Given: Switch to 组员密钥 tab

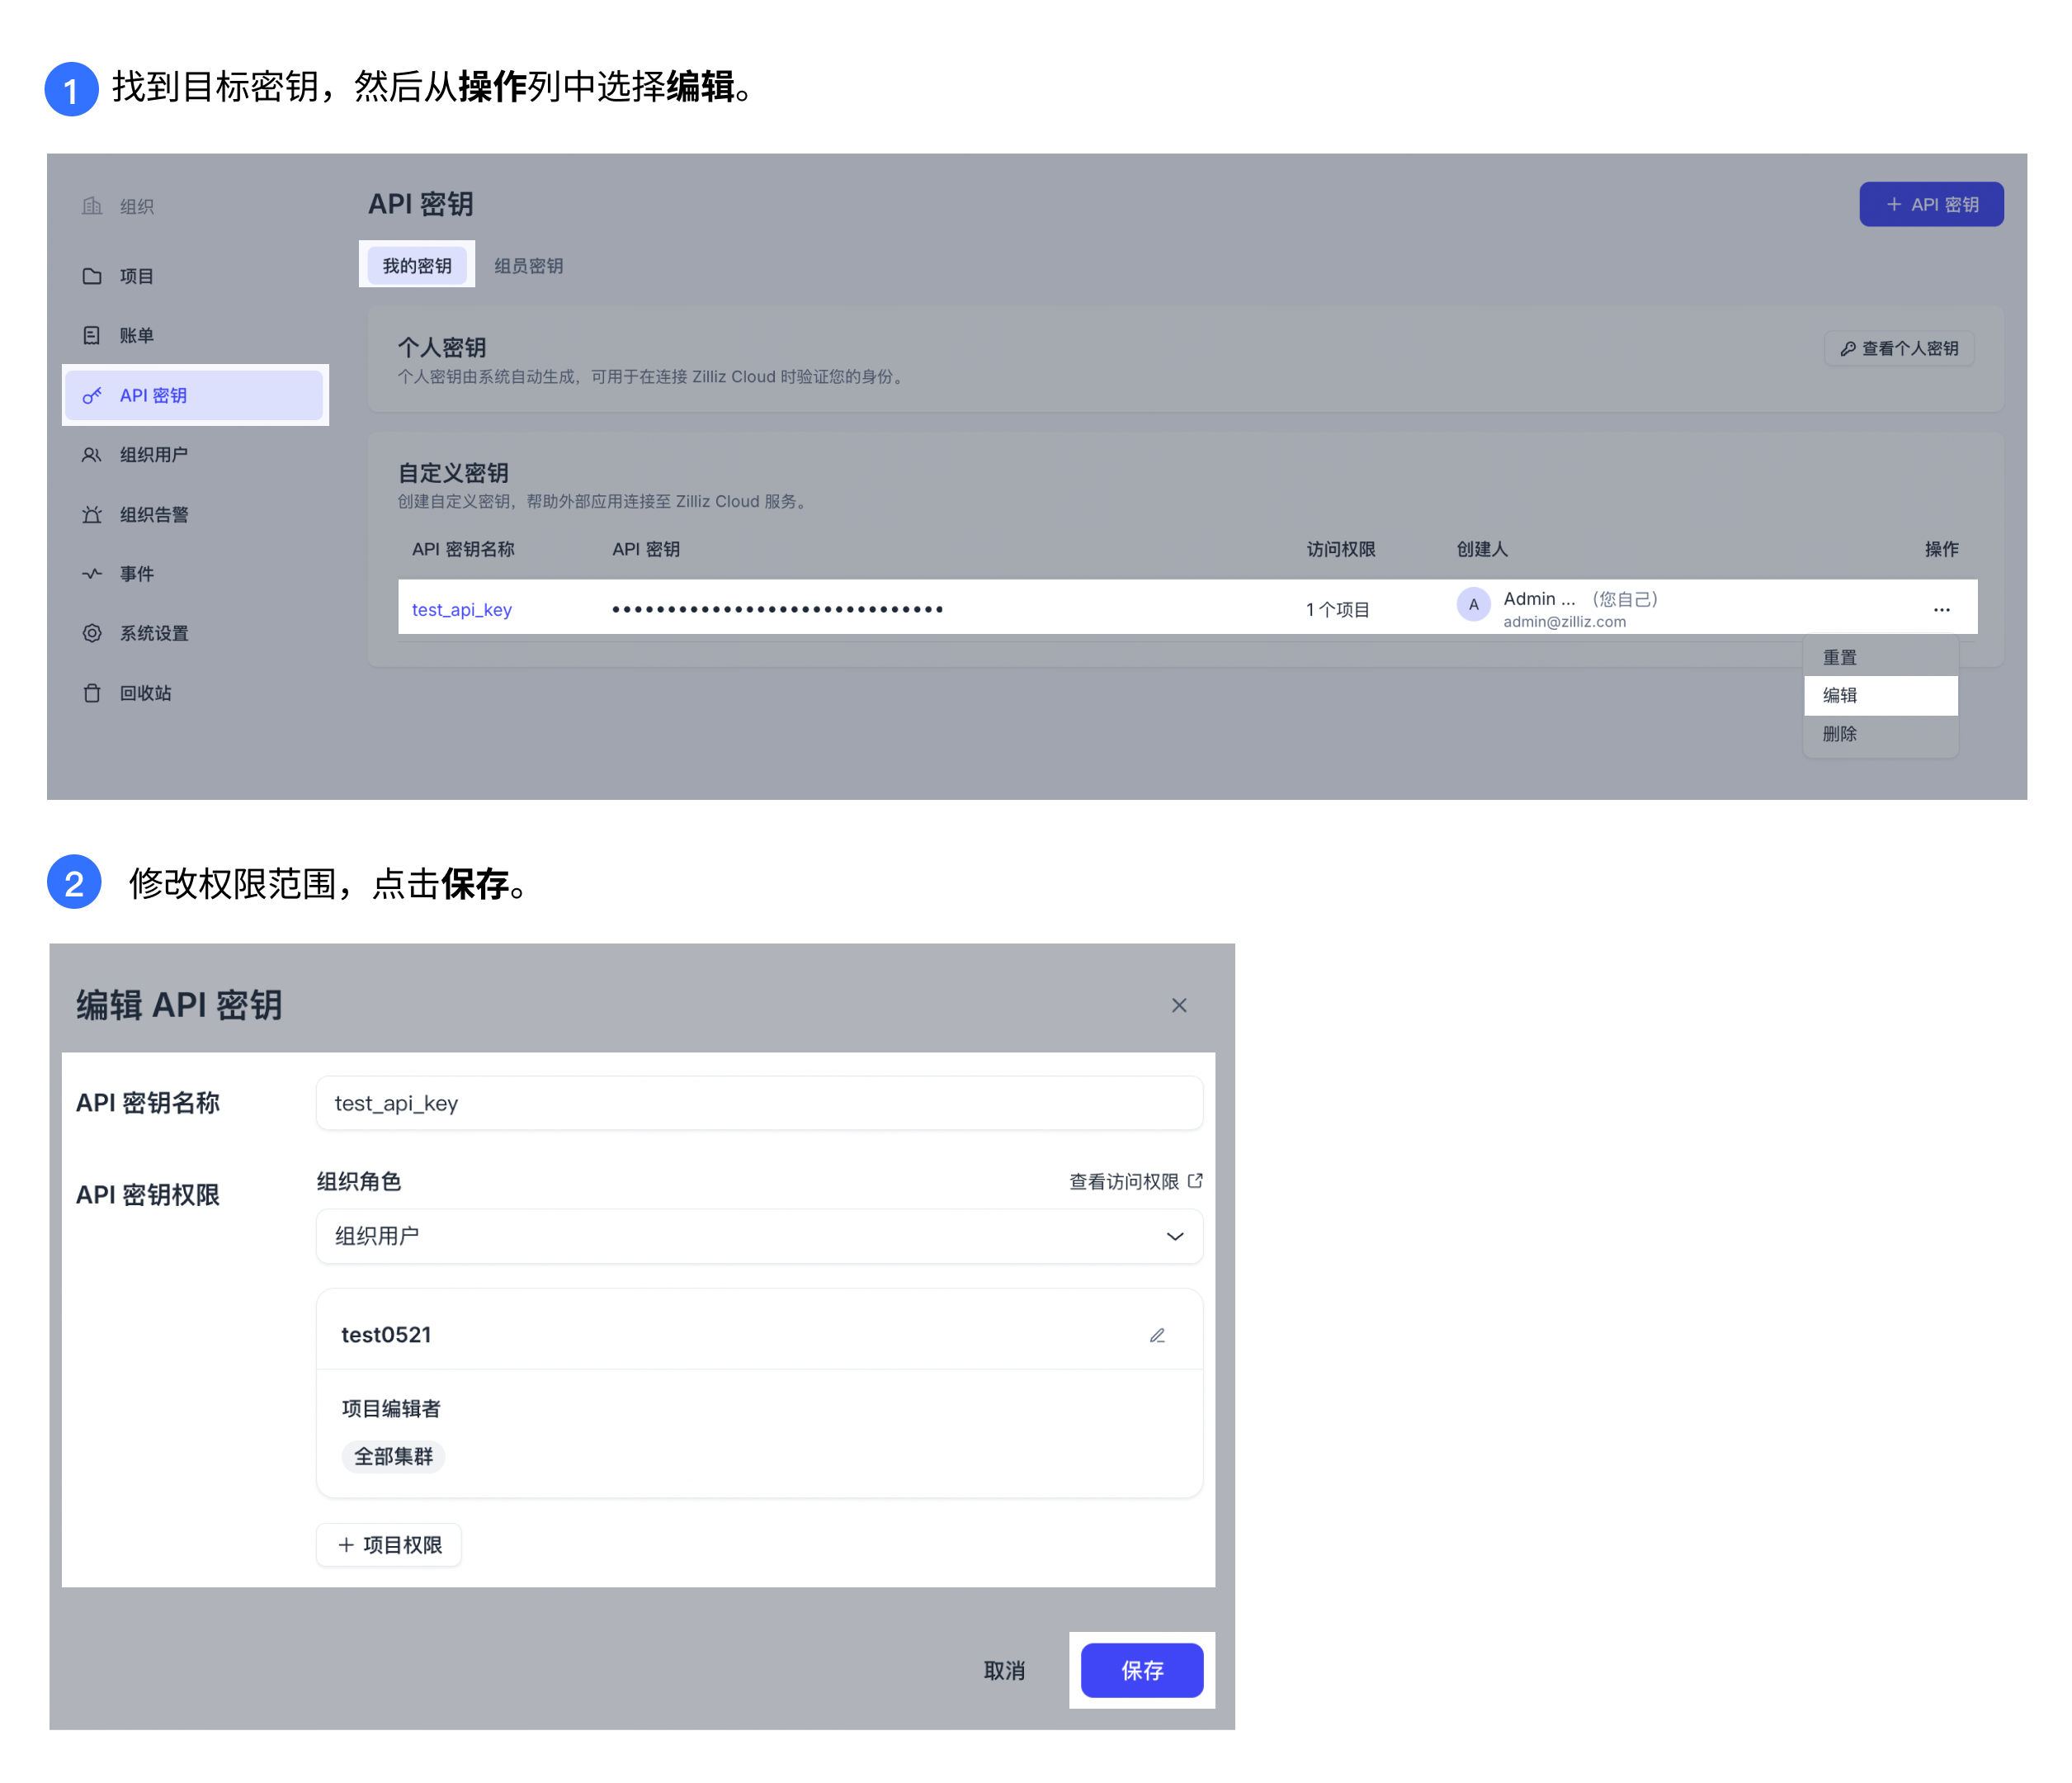Looking at the screenshot, I should (528, 266).
